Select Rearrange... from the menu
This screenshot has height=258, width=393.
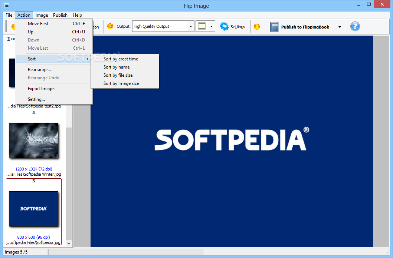pos(54,70)
